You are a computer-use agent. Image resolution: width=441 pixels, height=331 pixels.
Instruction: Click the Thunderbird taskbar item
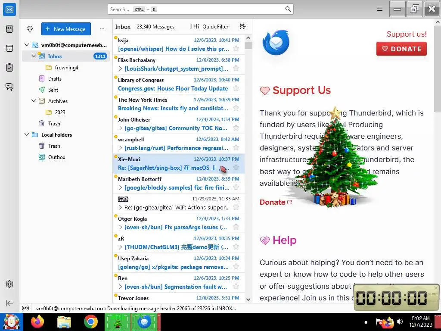pos(145,322)
